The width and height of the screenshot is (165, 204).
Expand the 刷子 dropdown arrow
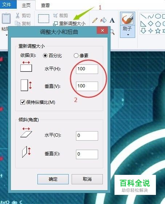(x=128, y=35)
